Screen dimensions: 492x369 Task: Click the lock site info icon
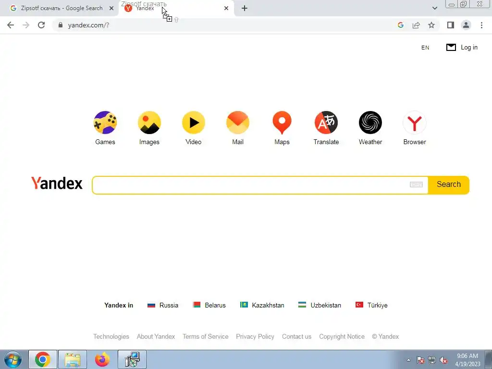[x=61, y=25]
